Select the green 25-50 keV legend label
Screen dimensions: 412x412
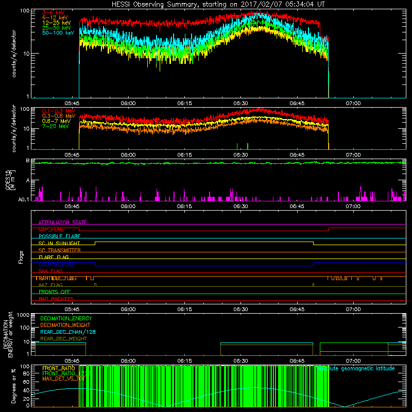(x=56, y=28)
